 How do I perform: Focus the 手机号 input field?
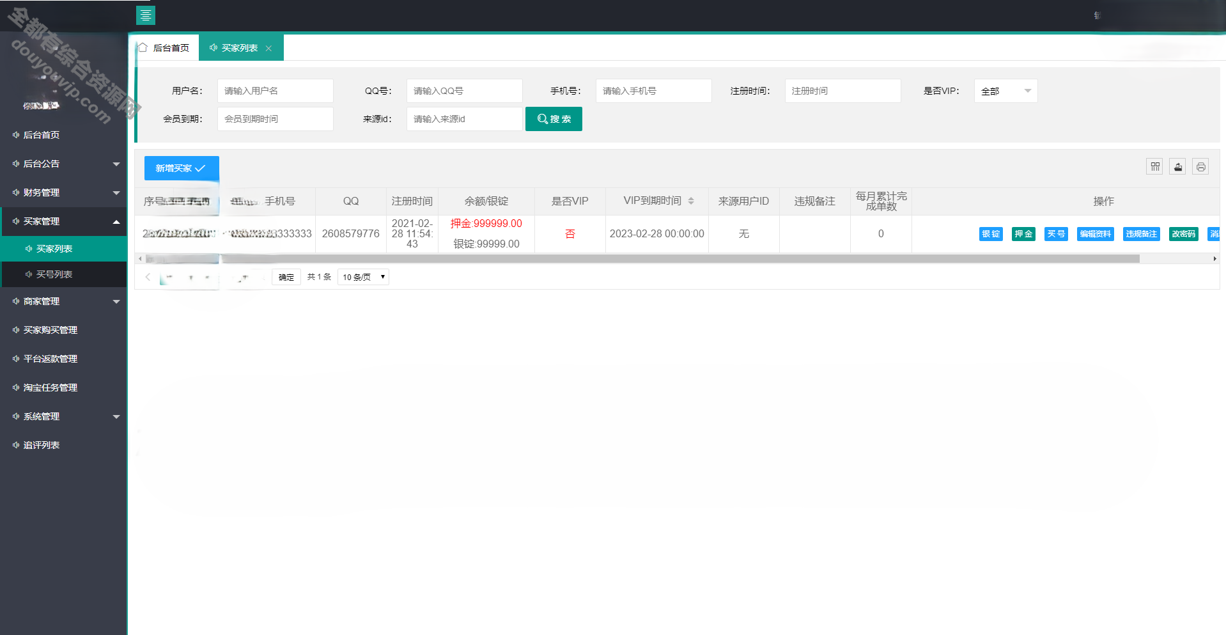click(654, 91)
